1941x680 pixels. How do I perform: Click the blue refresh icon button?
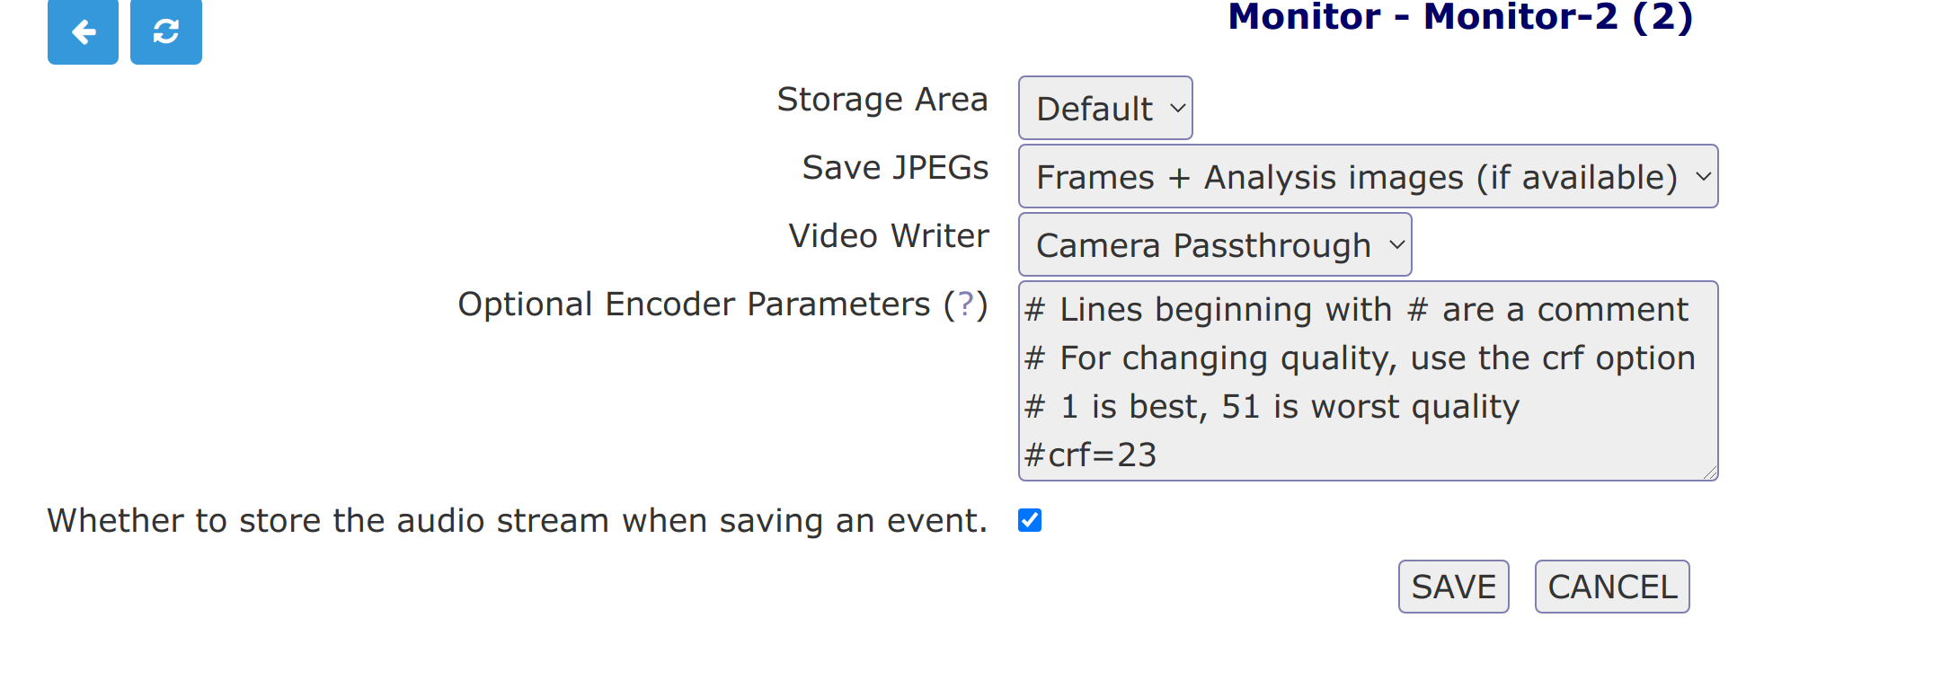pyautogui.click(x=166, y=31)
